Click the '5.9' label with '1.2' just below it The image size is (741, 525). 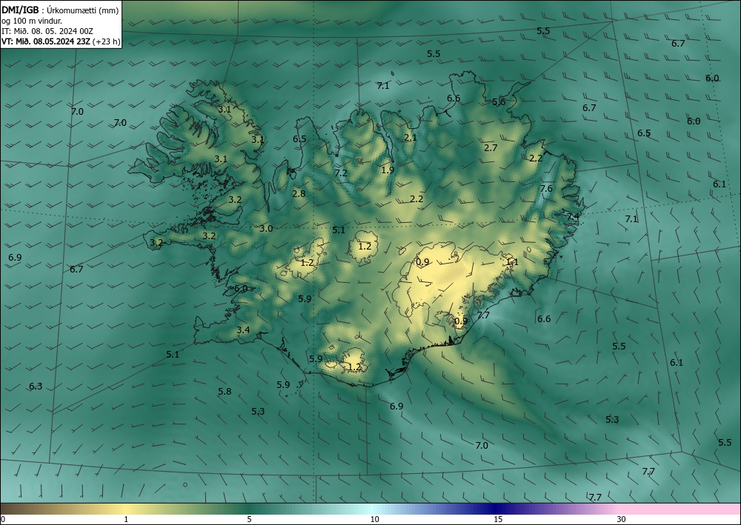pos(316,359)
